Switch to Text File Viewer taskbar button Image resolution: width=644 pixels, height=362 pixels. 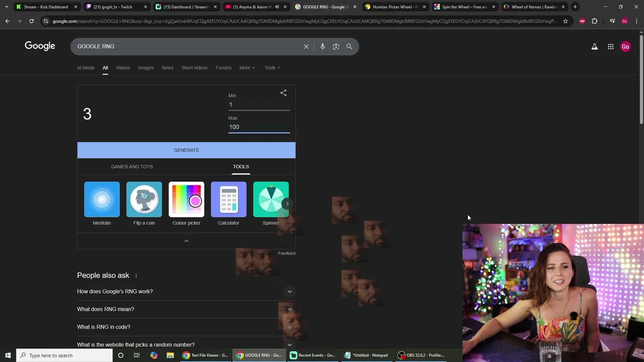205,355
